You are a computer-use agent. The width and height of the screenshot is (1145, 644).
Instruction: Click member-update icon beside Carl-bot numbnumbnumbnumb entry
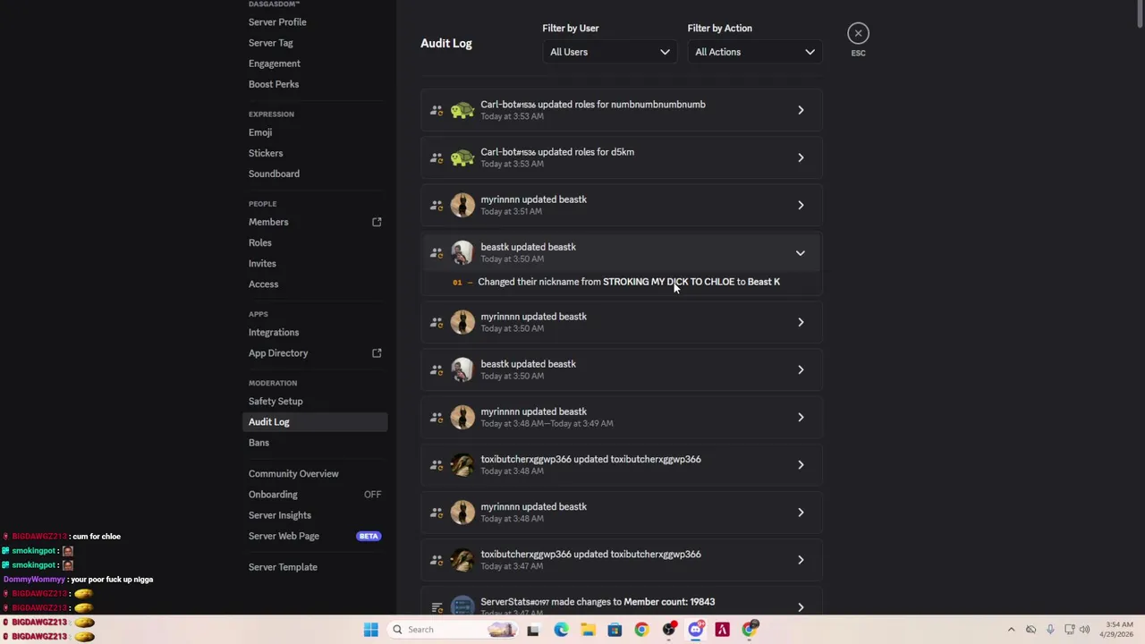click(437, 110)
